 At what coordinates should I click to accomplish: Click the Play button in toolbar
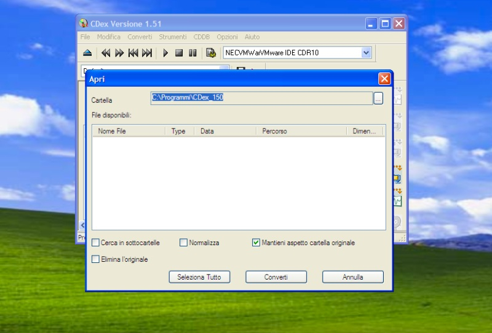pos(165,53)
